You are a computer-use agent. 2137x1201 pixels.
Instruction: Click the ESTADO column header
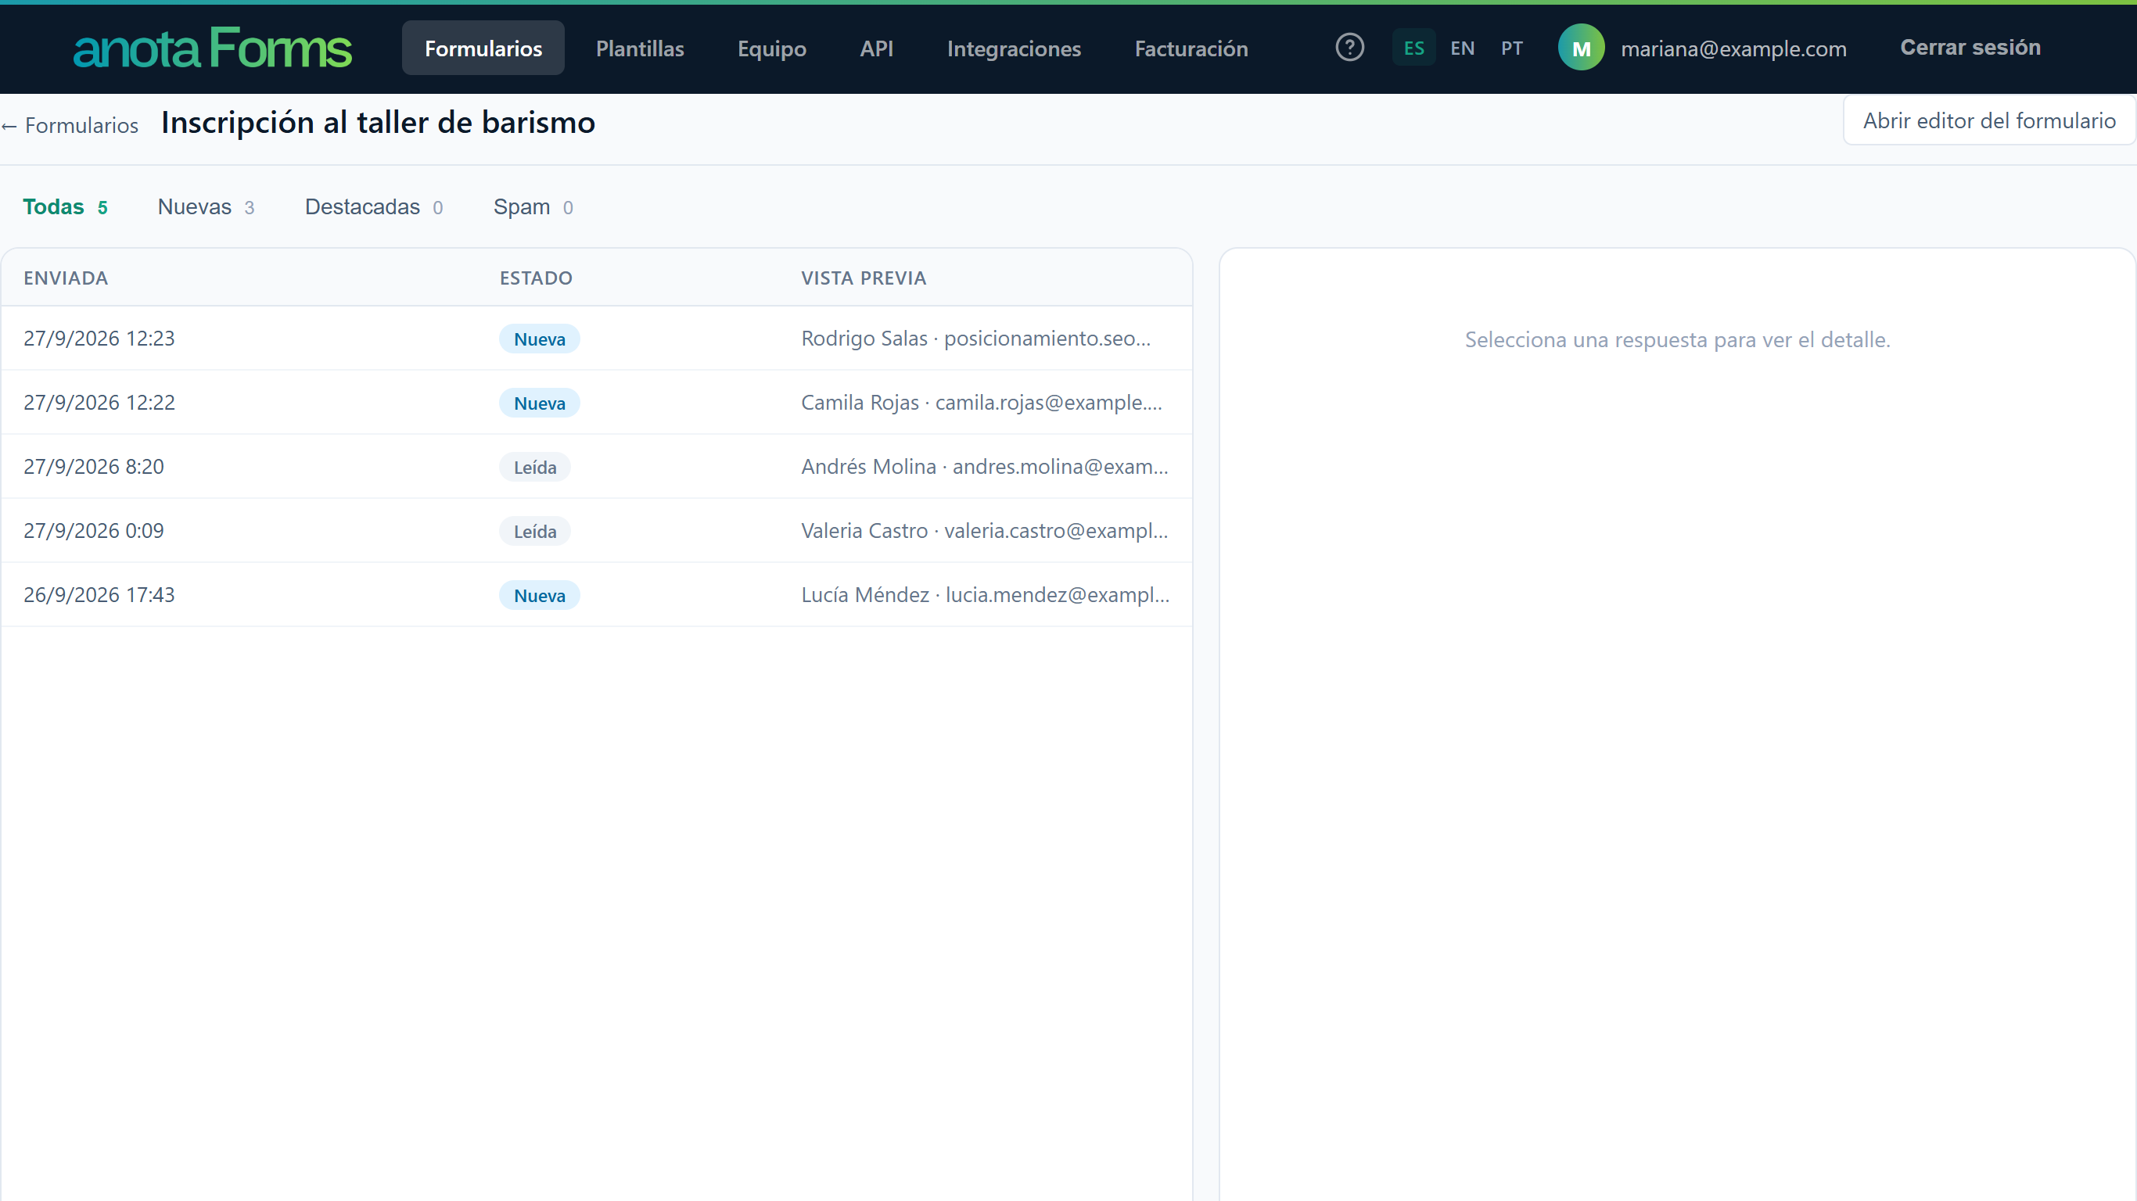click(x=536, y=278)
